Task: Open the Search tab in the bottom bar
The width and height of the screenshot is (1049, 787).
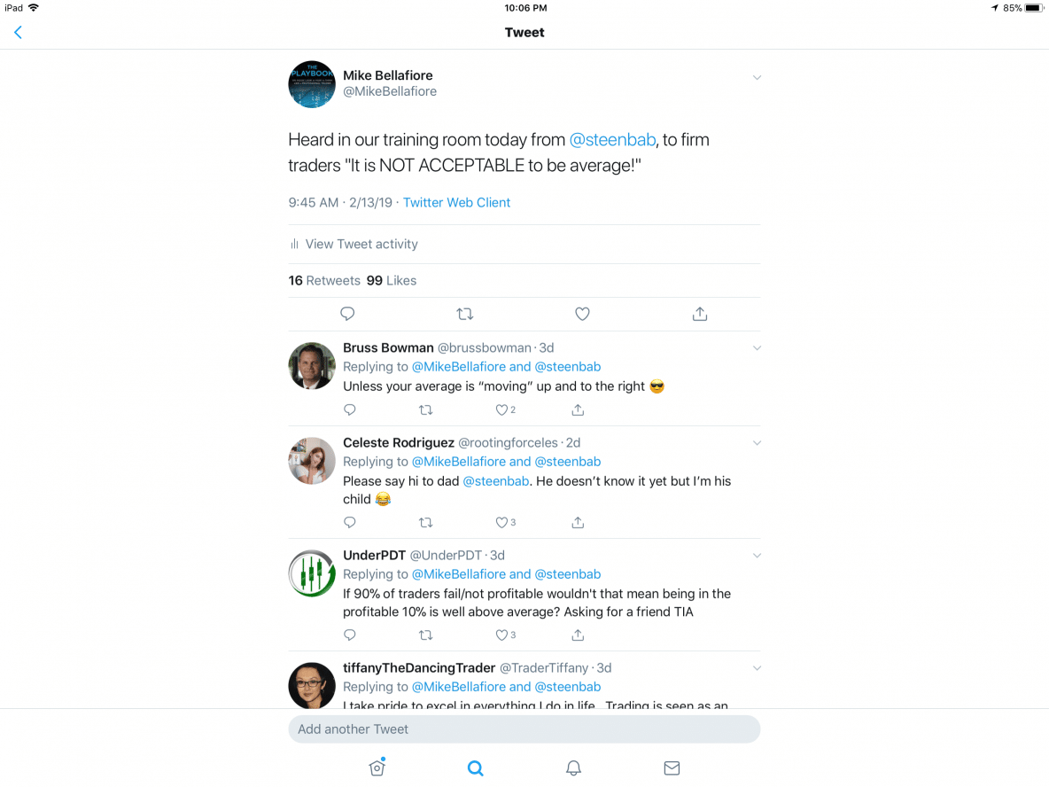Action: point(475,768)
